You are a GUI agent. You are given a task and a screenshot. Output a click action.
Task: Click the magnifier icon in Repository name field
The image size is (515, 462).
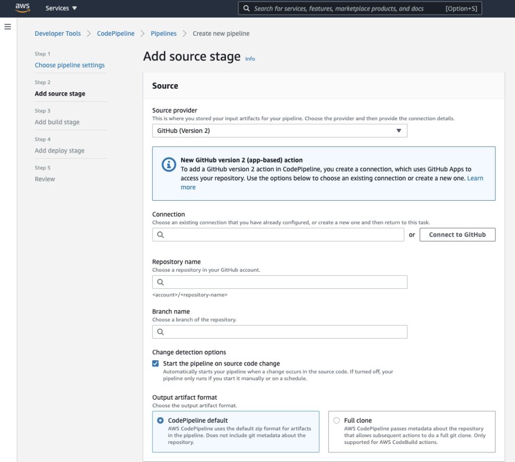(160, 282)
